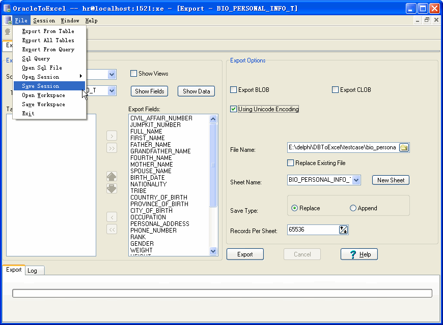
Task: Restore the inner child window
Action: click(427, 20)
